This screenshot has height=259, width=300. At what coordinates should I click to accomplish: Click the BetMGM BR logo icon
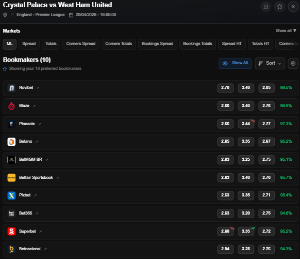point(11,160)
